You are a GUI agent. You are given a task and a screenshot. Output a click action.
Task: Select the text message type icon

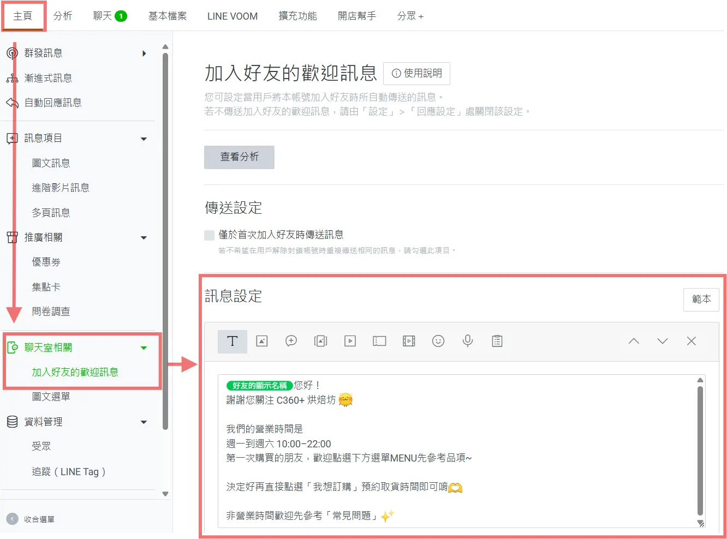coord(233,342)
